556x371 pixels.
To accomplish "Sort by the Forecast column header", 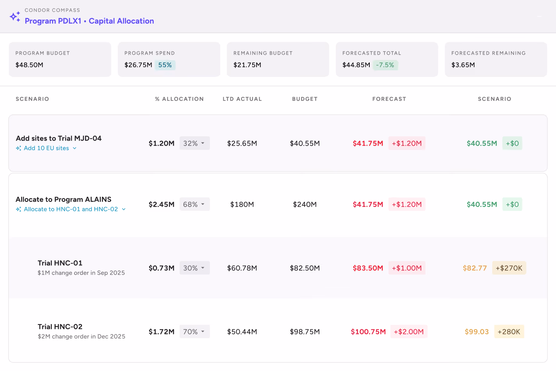I will pos(389,99).
